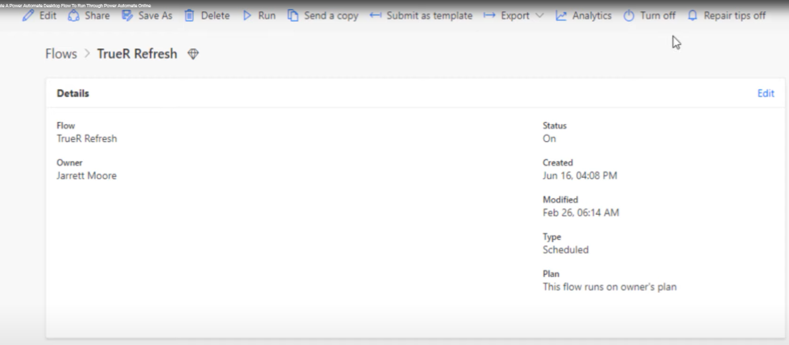789x345 pixels.
Task: Open the Export menu label
Action: point(515,16)
